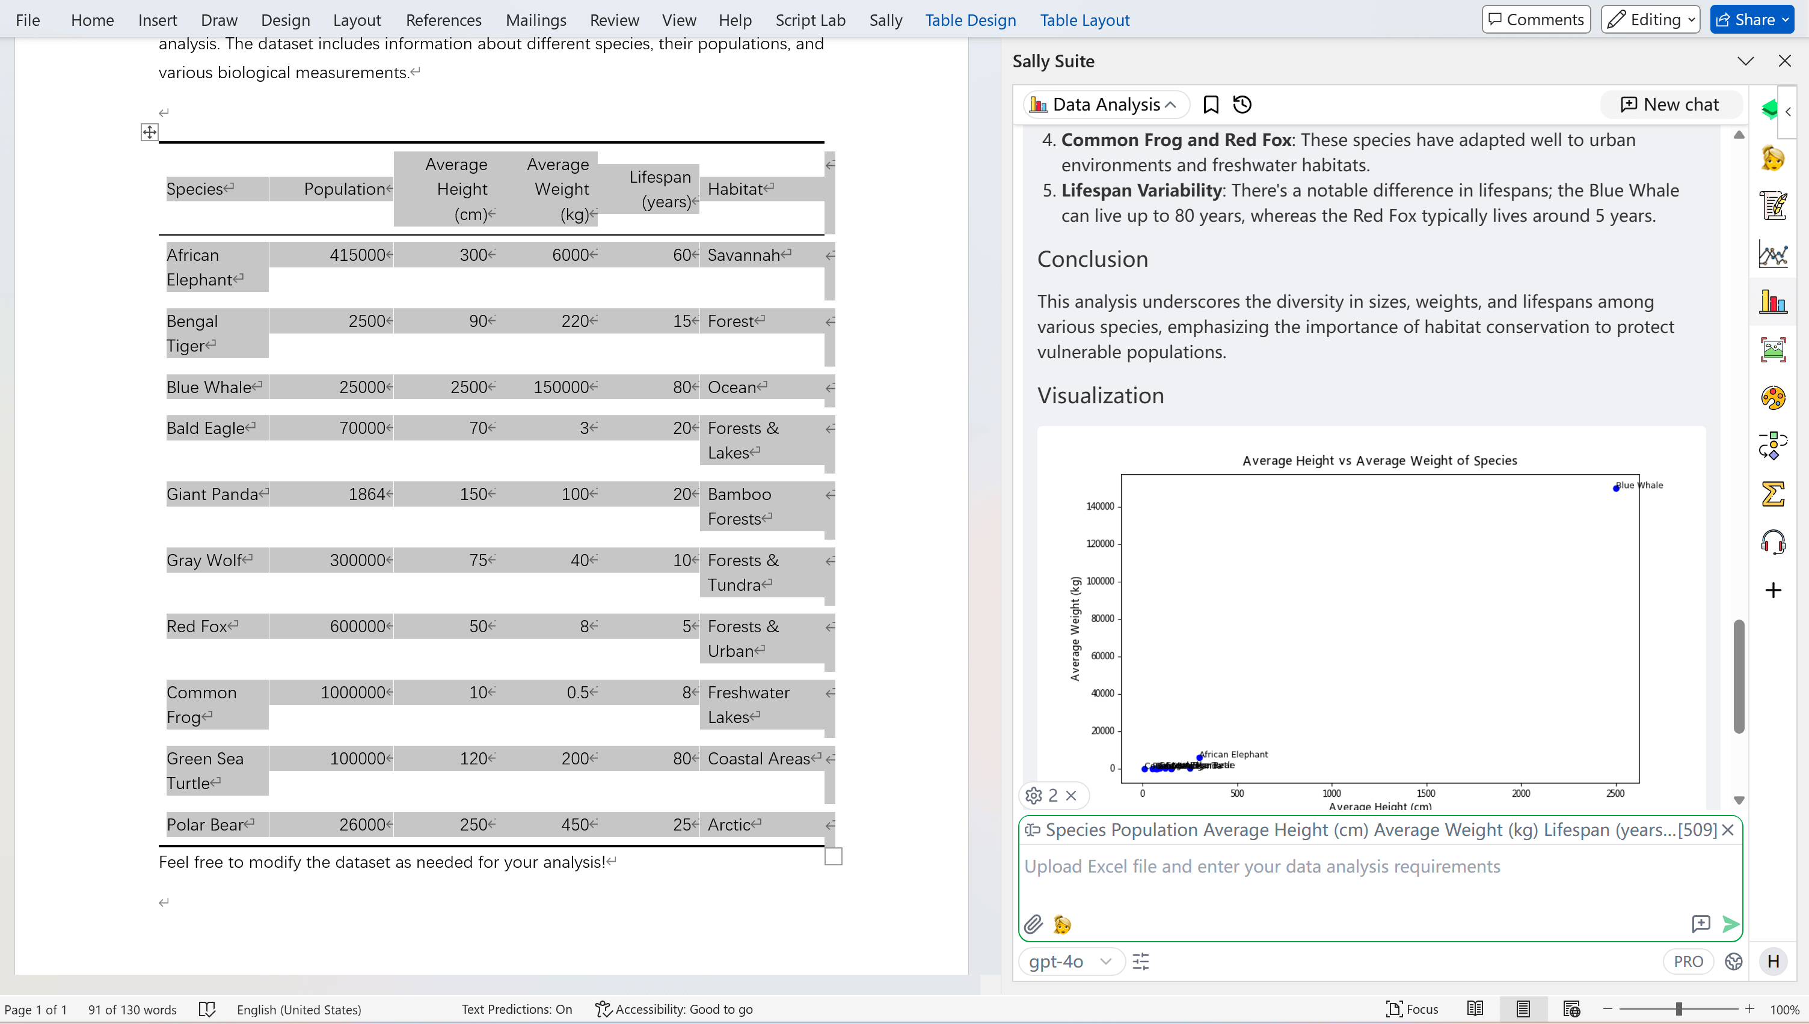Viewport: 1809px width, 1024px height.
Task: Open the sliders settings icon beside model
Action: pyautogui.click(x=1141, y=962)
